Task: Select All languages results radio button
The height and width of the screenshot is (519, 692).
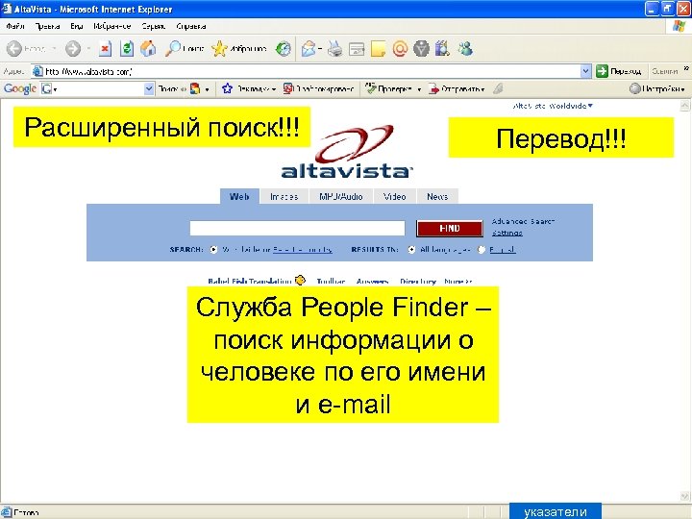Action: [411, 249]
